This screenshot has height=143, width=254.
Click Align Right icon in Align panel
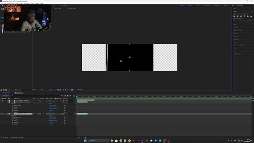pos(241,16)
